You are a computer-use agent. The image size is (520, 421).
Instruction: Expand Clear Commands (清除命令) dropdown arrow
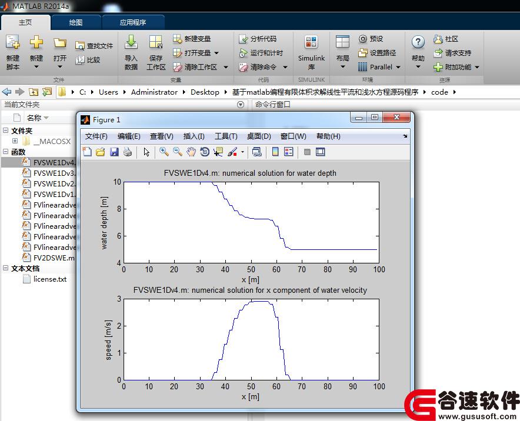tap(285, 67)
